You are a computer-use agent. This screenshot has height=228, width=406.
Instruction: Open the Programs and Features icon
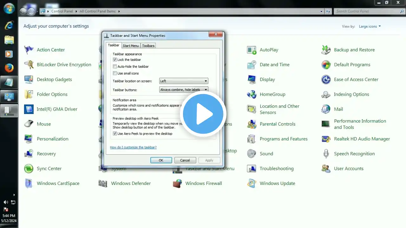pos(252,139)
